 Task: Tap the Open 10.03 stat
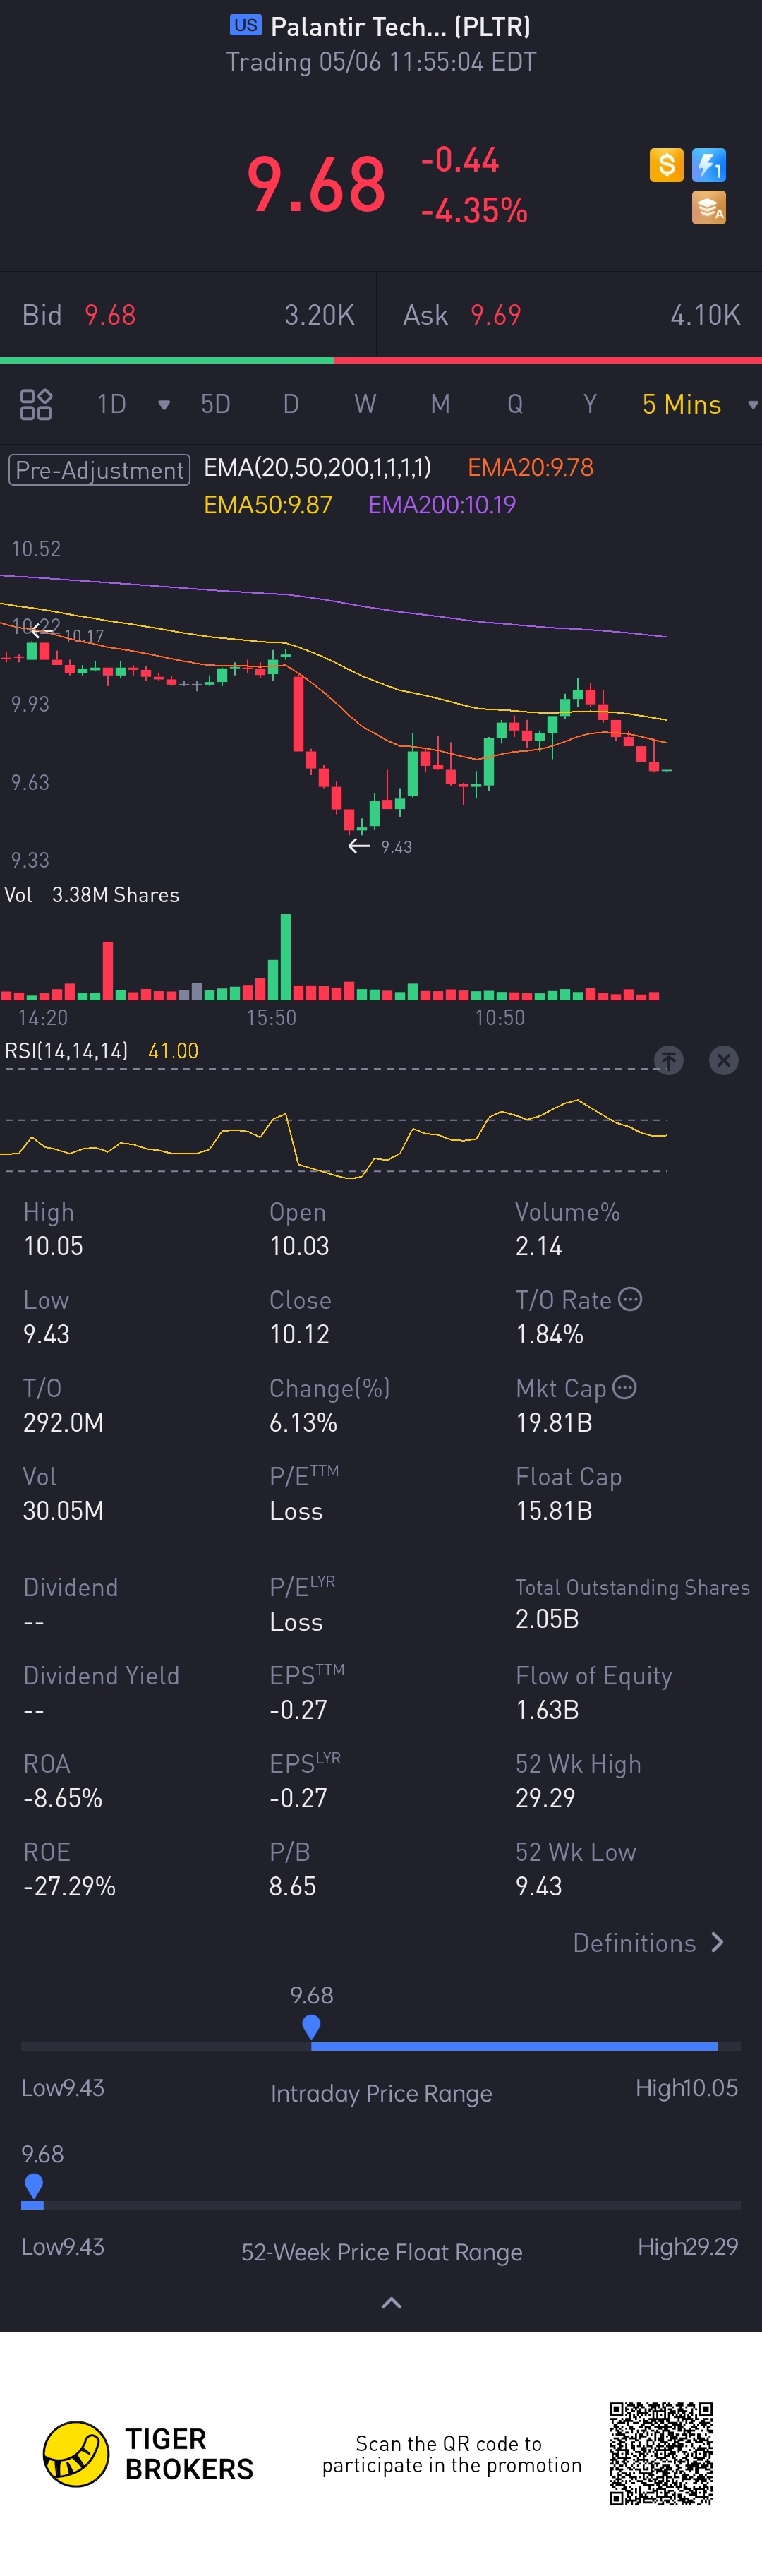tap(299, 1229)
